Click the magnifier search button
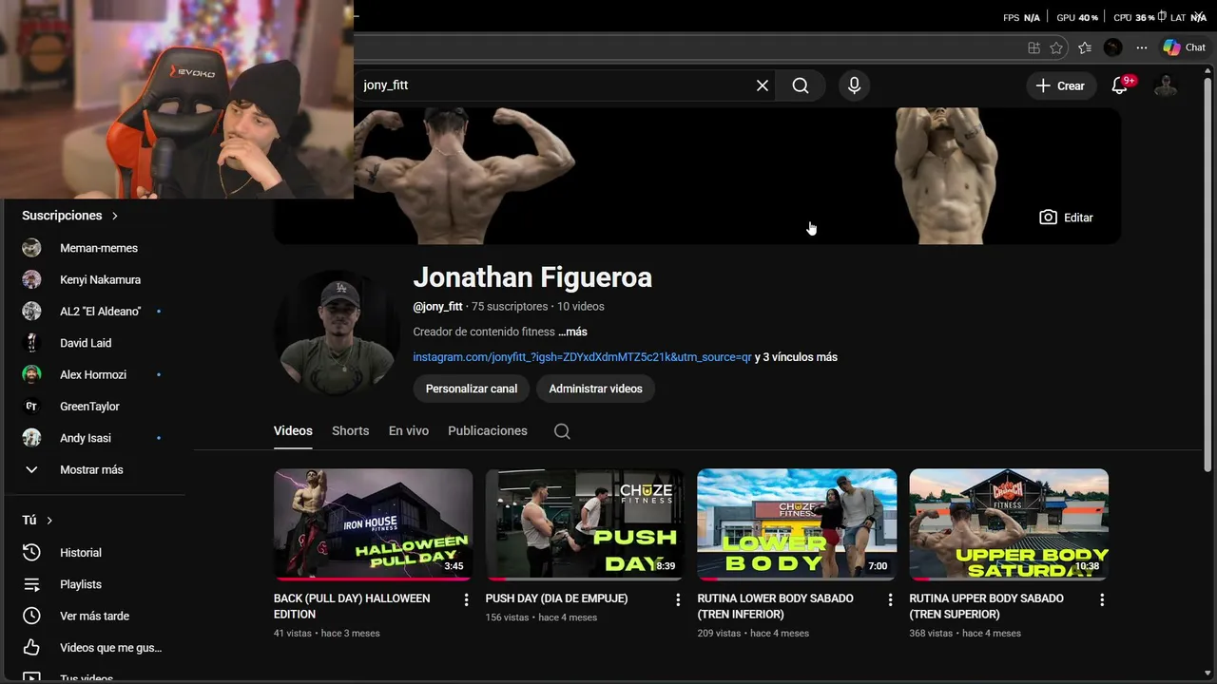 (x=801, y=85)
